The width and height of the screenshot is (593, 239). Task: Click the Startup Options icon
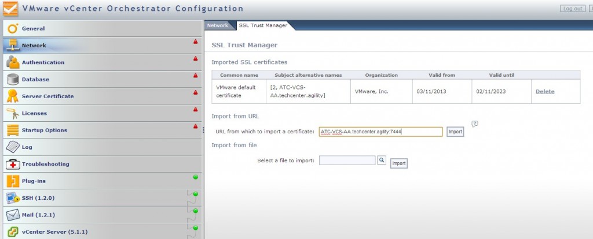13,130
